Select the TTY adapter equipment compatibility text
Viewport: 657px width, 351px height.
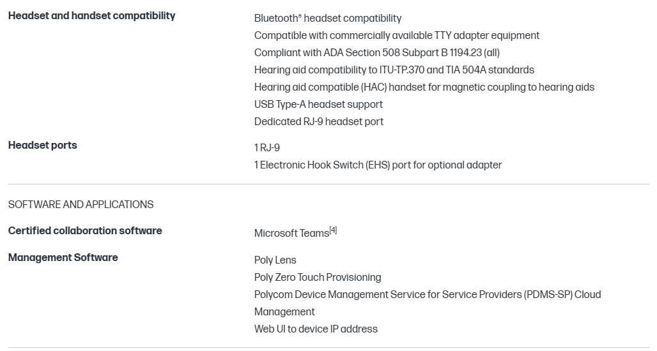396,36
